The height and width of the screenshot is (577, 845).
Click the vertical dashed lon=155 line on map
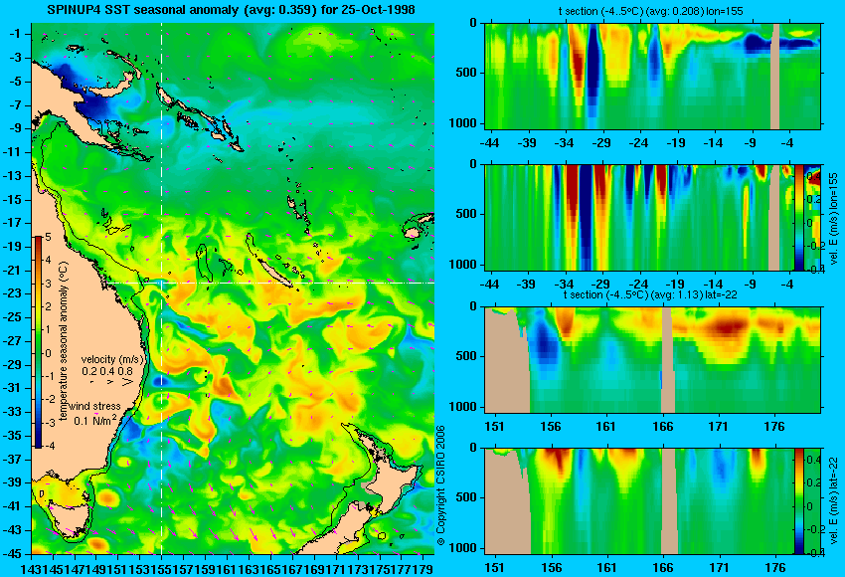tap(161, 288)
